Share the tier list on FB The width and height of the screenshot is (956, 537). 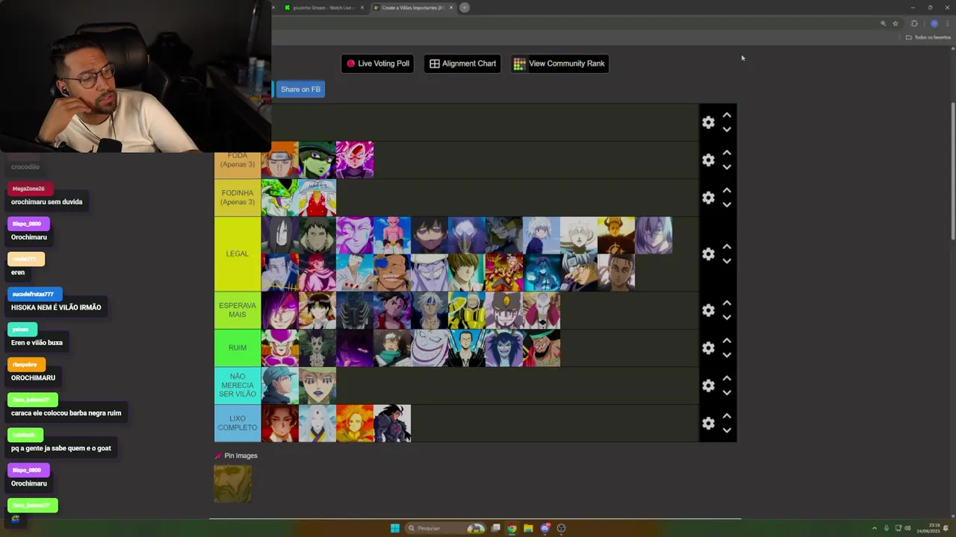coord(299,89)
